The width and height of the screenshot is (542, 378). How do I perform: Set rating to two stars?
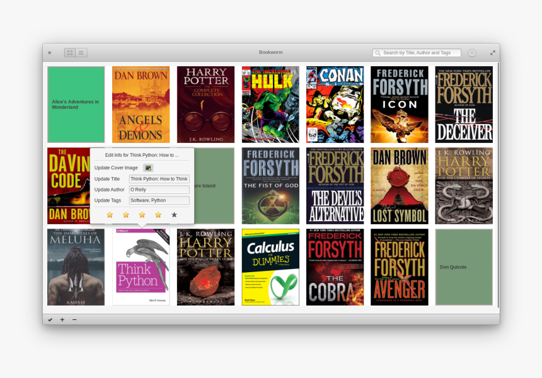[x=126, y=215]
